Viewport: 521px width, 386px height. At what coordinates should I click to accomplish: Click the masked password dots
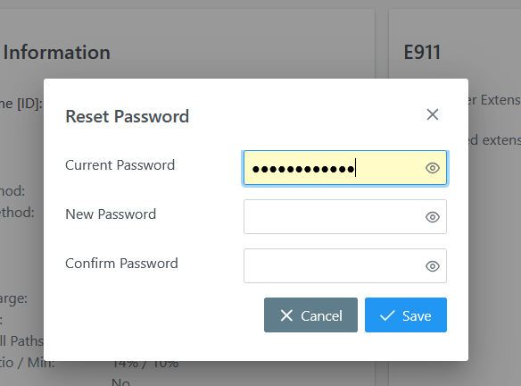pos(303,170)
